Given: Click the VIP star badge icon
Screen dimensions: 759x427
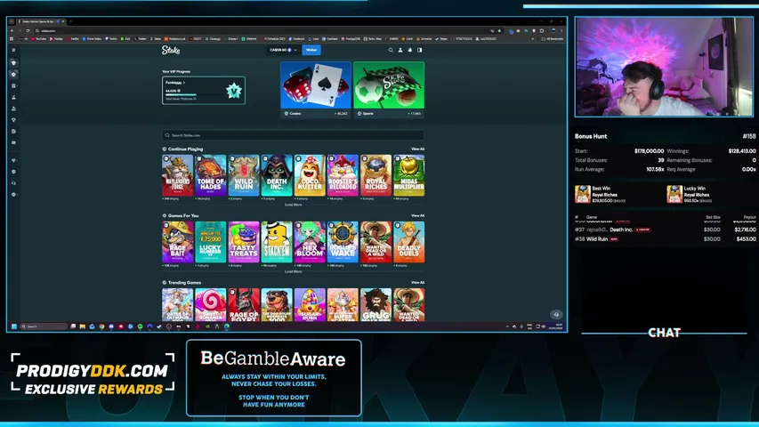Looking at the screenshot, I should (x=234, y=91).
